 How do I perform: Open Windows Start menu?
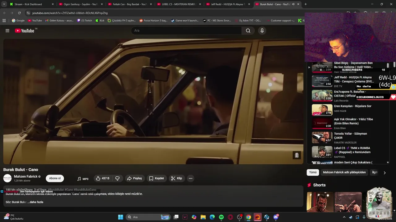tap(121, 217)
